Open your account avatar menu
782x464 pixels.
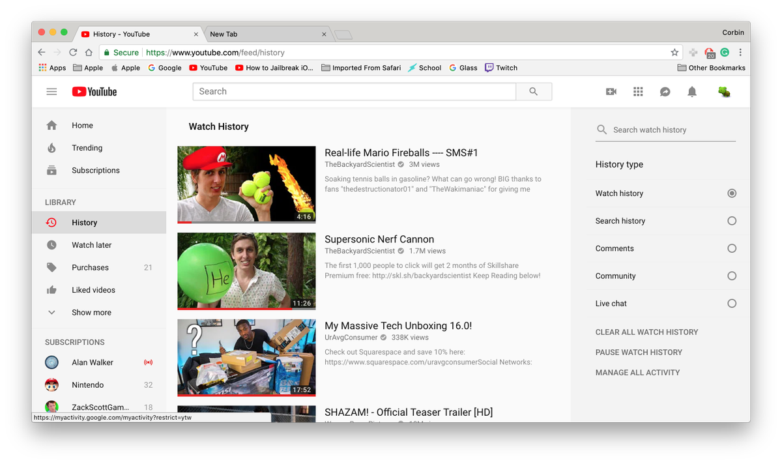pyautogui.click(x=724, y=91)
